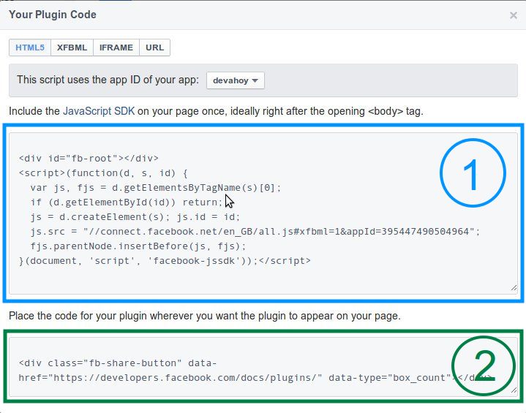Grab the SDK code box resize handle
526x413 pixels.
[514, 287]
